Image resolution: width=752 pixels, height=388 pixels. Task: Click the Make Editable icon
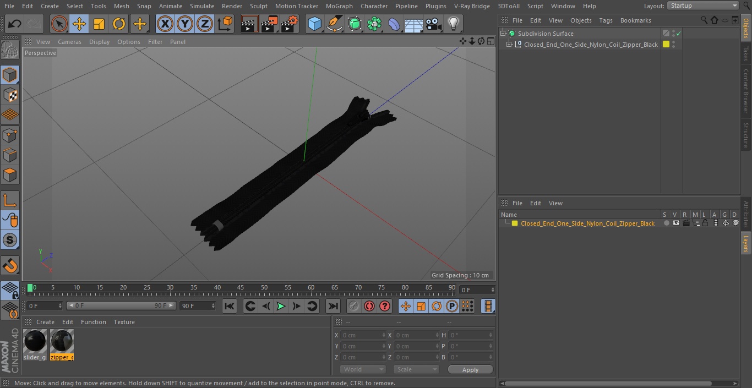[x=10, y=51]
